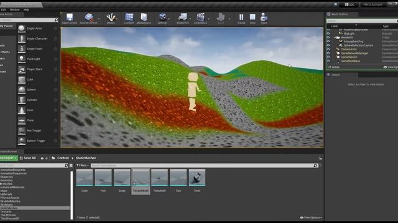Click the sources tree vertical scrollbar

pyautogui.click(x=72, y=195)
